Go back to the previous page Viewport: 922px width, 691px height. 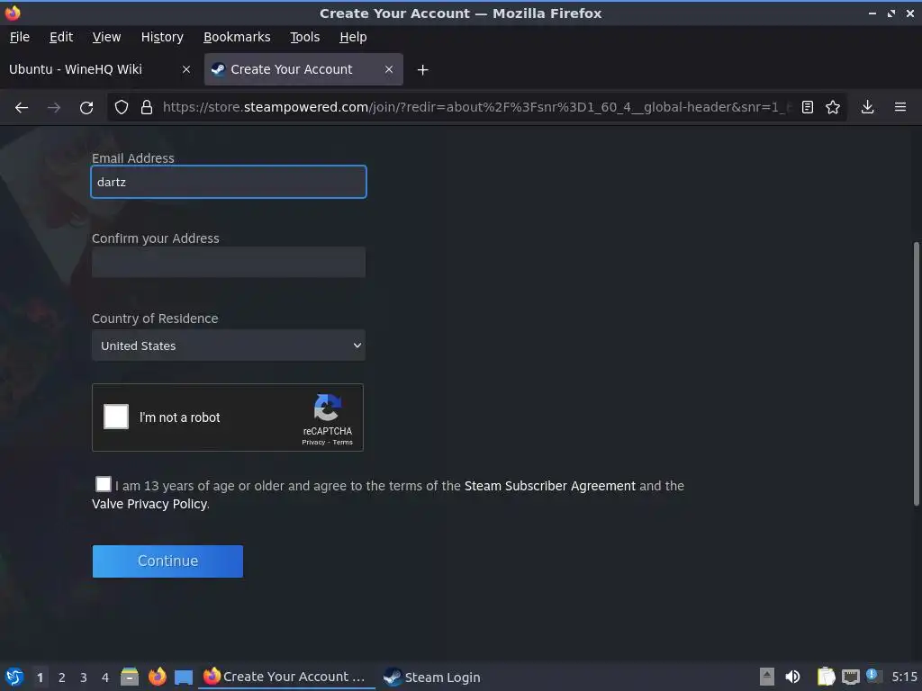click(22, 108)
